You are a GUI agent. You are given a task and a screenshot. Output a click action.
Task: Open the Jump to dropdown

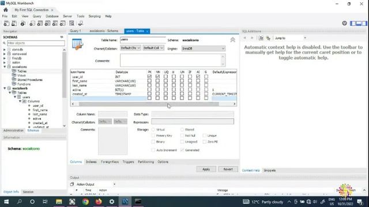291,38
